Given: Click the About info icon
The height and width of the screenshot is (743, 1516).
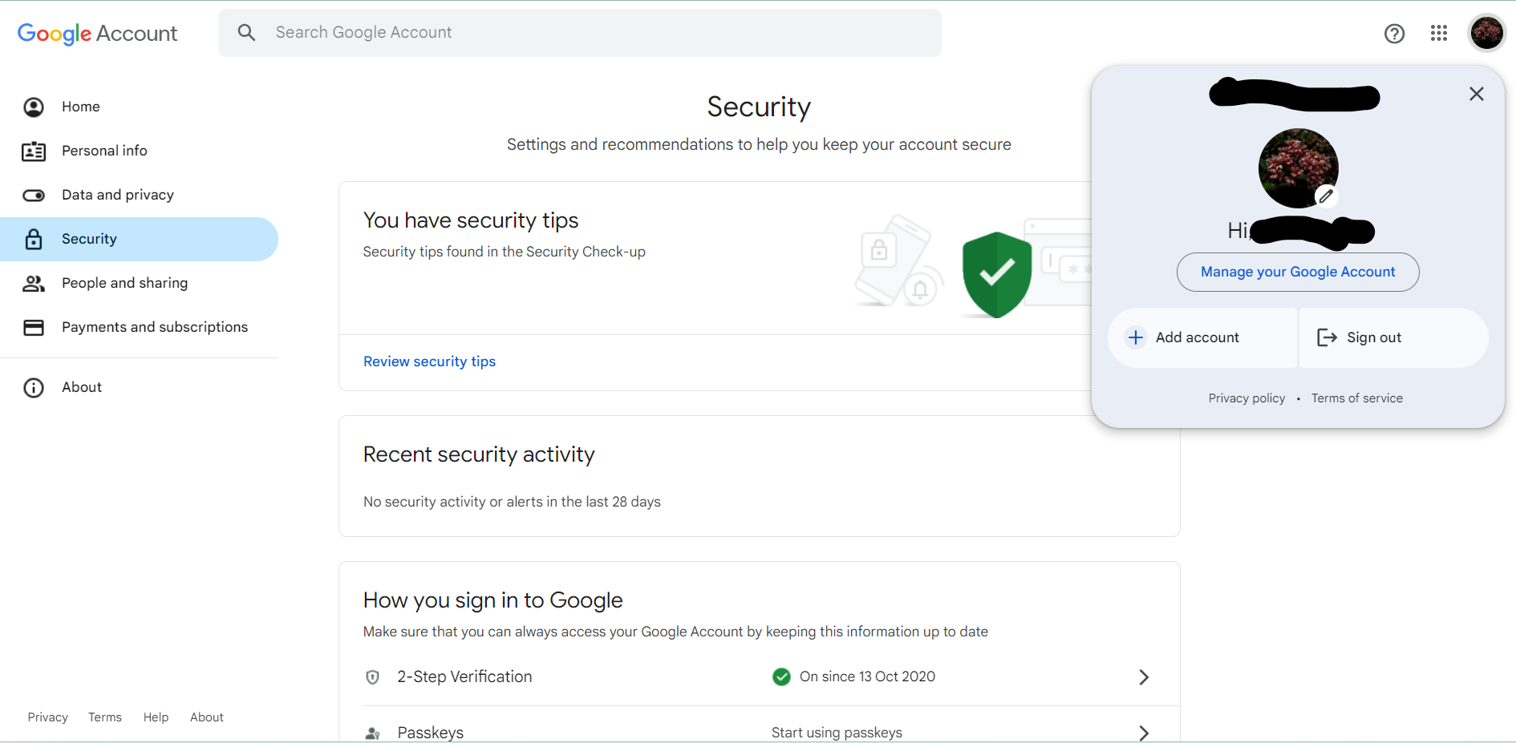Looking at the screenshot, I should [34, 387].
